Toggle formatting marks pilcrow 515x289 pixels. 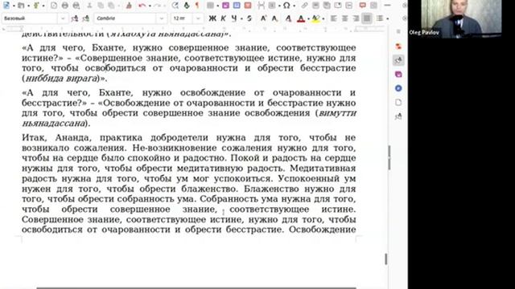pos(197,6)
